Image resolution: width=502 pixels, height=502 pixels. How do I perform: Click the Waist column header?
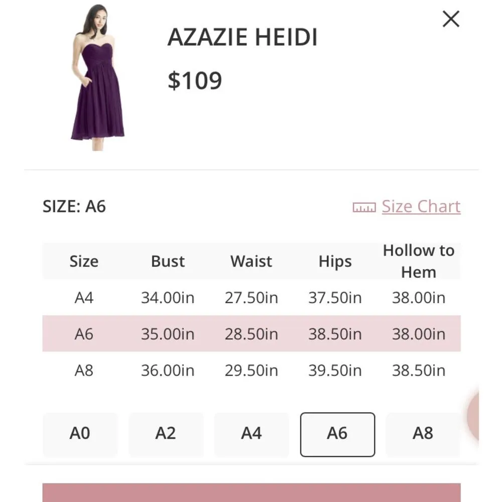pos(251,261)
